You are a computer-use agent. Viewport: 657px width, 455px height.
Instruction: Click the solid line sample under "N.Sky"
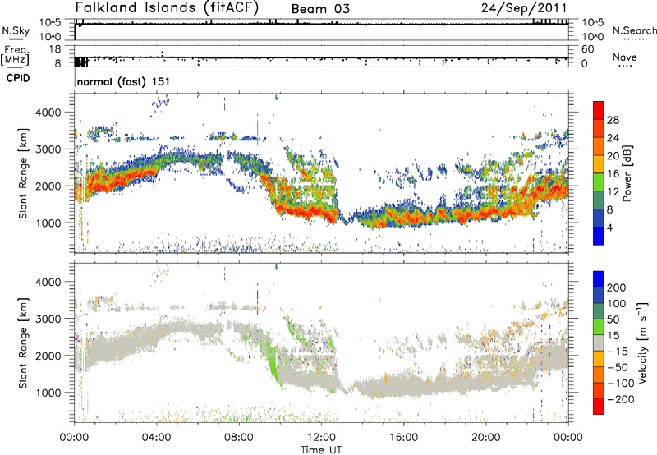(x=15, y=39)
